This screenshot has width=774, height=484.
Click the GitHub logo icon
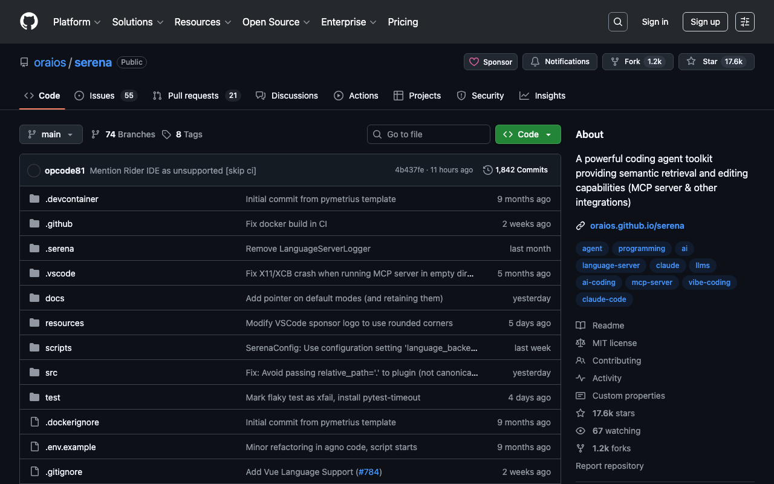click(29, 22)
